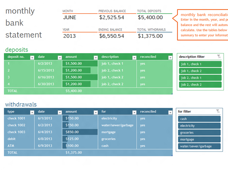Open the withdrawals date column dropdown

click(60, 112)
